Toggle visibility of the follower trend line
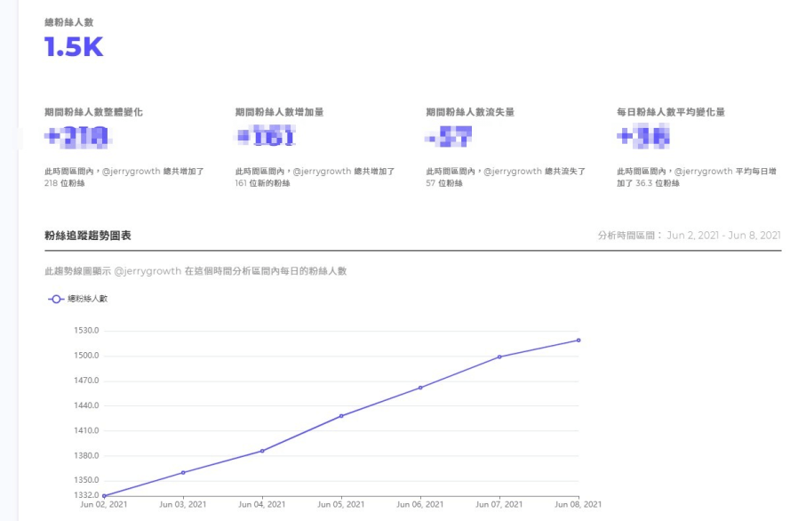 pyautogui.click(x=74, y=301)
